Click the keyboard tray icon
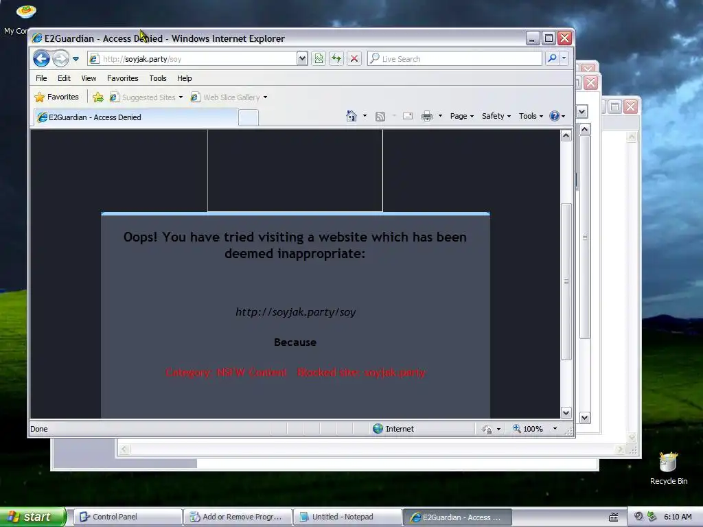 613,517
